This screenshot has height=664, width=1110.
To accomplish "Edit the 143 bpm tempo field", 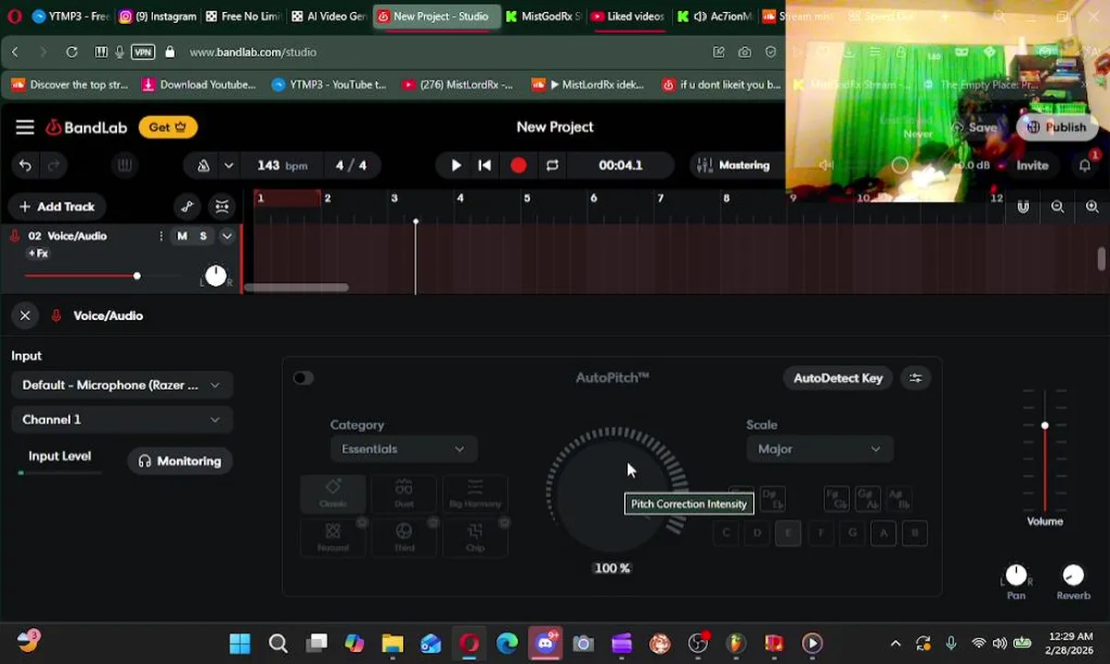I will point(282,165).
